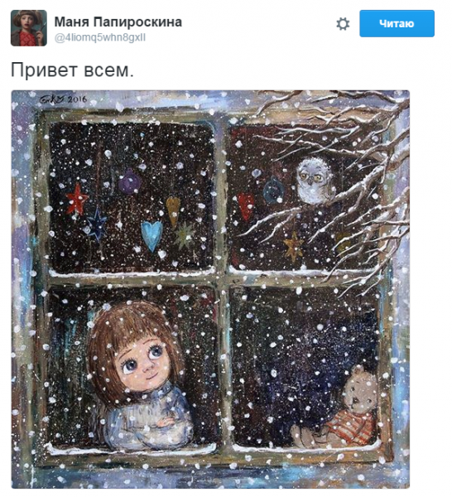Click the yellow heart ornament
Viewport: 452px width, 497px height.
point(173,210)
